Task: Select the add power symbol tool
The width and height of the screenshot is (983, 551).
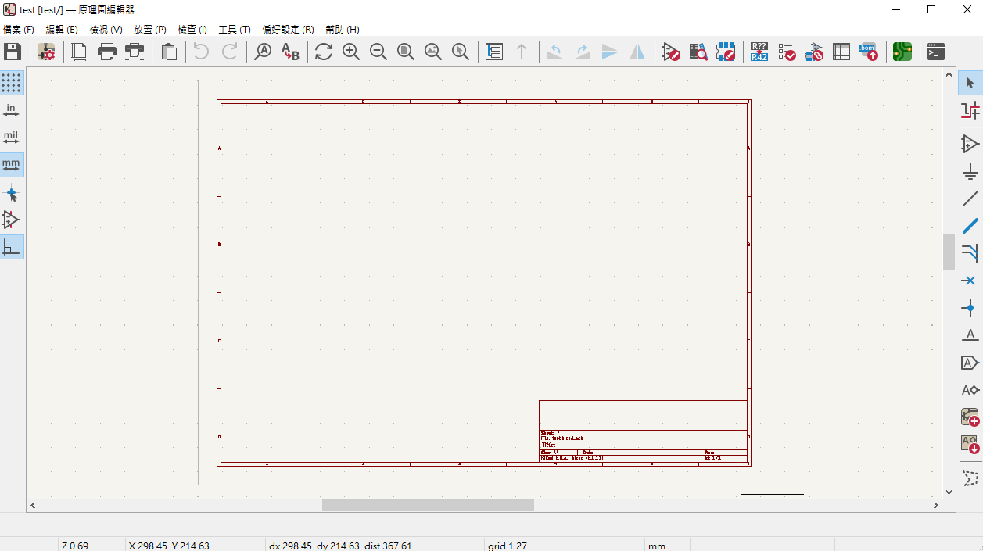Action: (970, 171)
